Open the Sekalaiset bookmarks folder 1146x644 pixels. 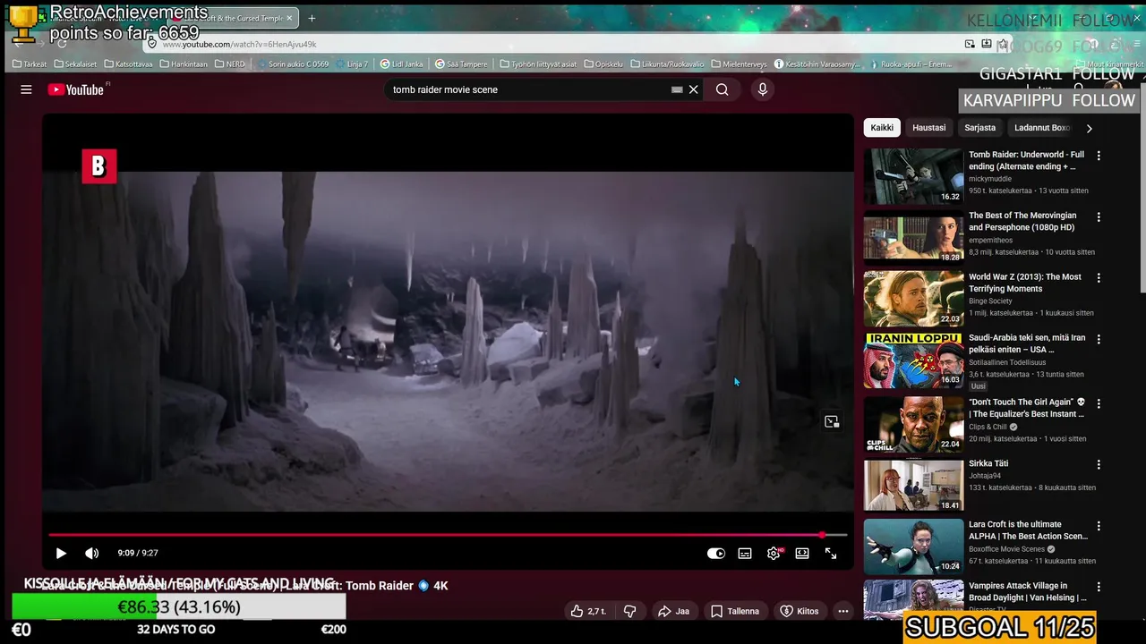coord(75,64)
